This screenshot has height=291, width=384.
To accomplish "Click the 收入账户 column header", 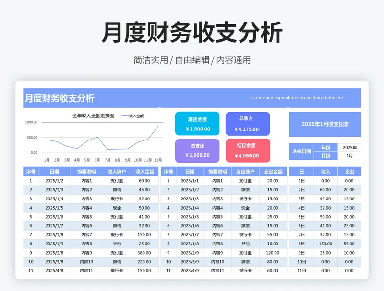I will point(117,172).
